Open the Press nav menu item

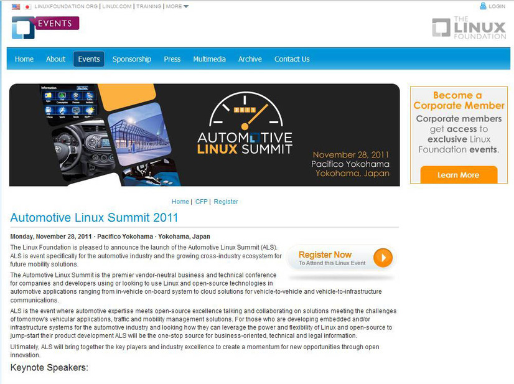pyautogui.click(x=172, y=59)
